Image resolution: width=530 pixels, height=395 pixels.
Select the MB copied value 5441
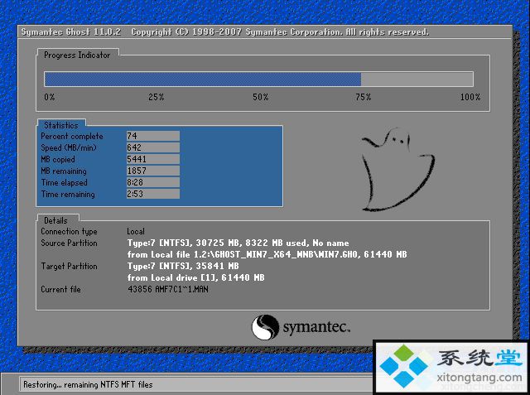(x=152, y=159)
